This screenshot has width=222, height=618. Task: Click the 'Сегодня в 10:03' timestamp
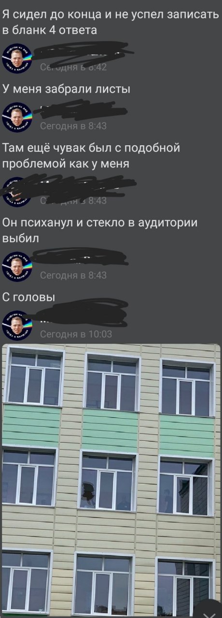(x=76, y=334)
